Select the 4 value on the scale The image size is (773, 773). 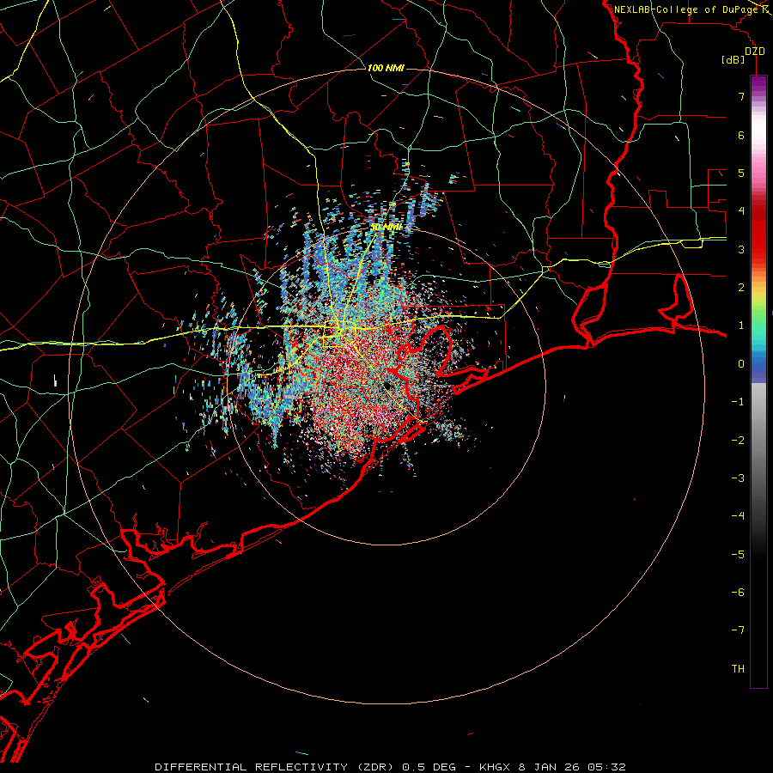(741, 211)
